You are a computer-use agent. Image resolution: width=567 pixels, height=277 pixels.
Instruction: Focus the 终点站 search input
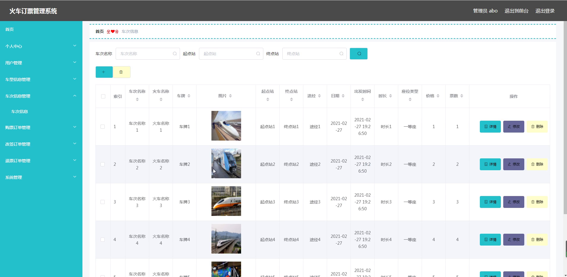314,54
